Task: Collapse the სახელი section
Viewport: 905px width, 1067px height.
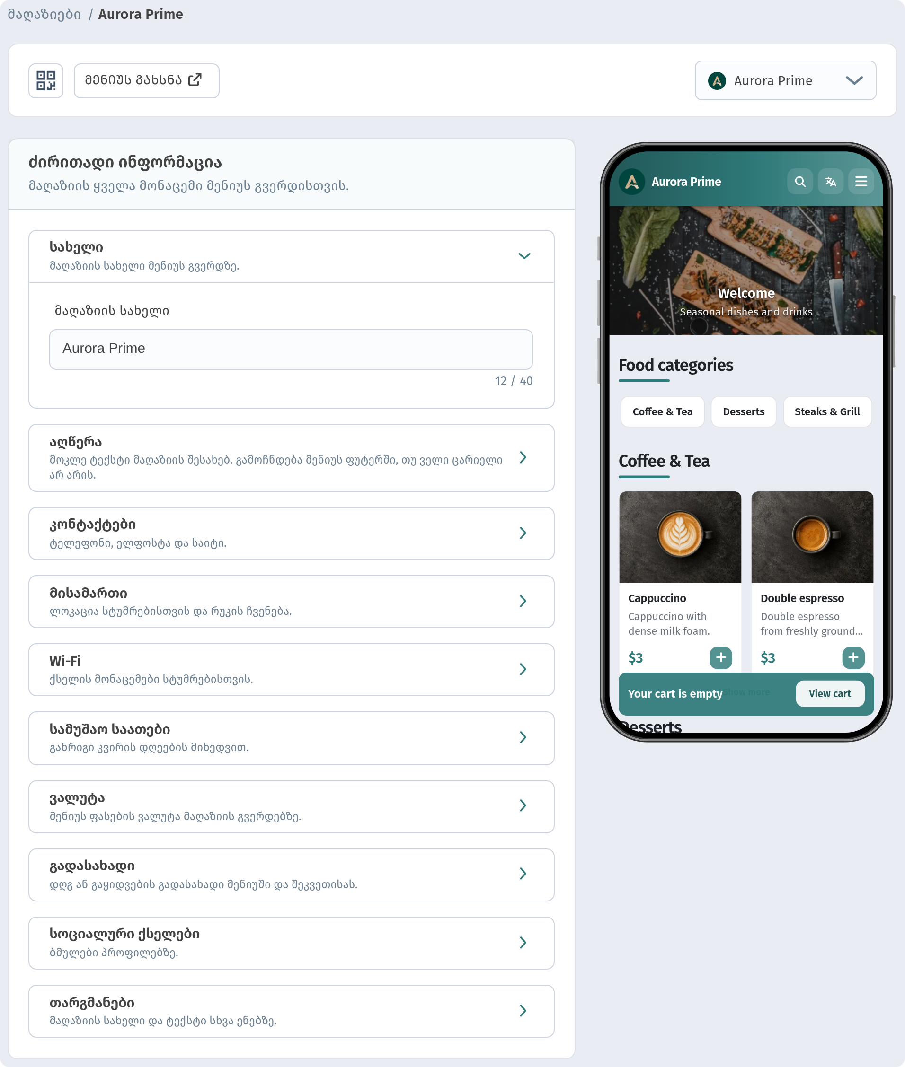Action: click(292, 256)
